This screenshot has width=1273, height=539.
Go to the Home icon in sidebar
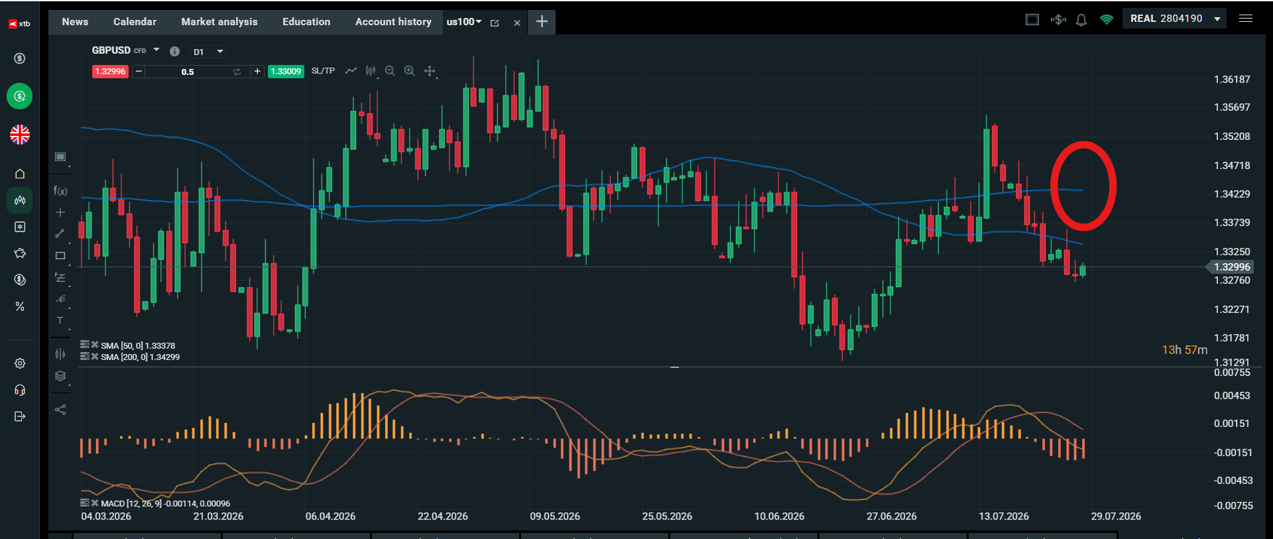click(x=20, y=174)
